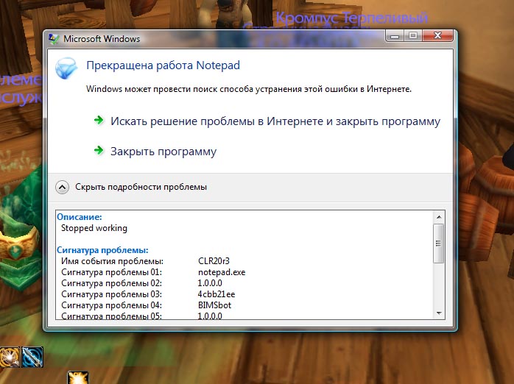Choose Искать решение проблемы в Интернете

click(275, 121)
